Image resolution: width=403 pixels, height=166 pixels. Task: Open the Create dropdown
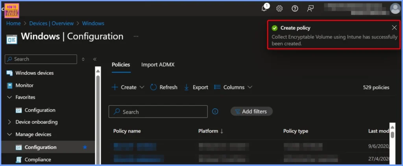pyautogui.click(x=128, y=87)
